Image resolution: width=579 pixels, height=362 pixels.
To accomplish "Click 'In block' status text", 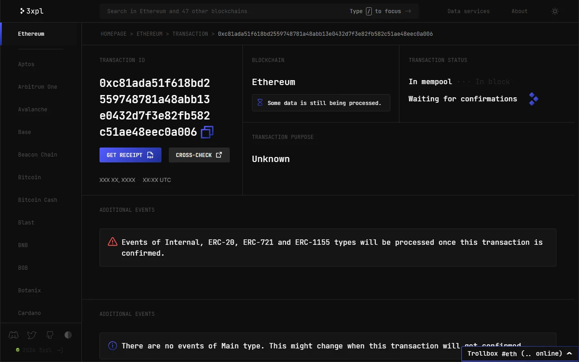I will [x=493, y=82].
